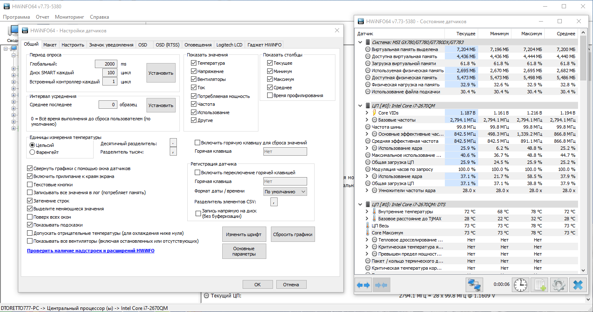This screenshot has height=312, width=593.
Task: Collapse the Система: MSI GX780 sensor group
Action: (x=360, y=42)
